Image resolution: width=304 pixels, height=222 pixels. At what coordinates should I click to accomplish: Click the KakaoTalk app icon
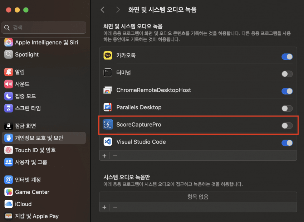[x=108, y=56]
